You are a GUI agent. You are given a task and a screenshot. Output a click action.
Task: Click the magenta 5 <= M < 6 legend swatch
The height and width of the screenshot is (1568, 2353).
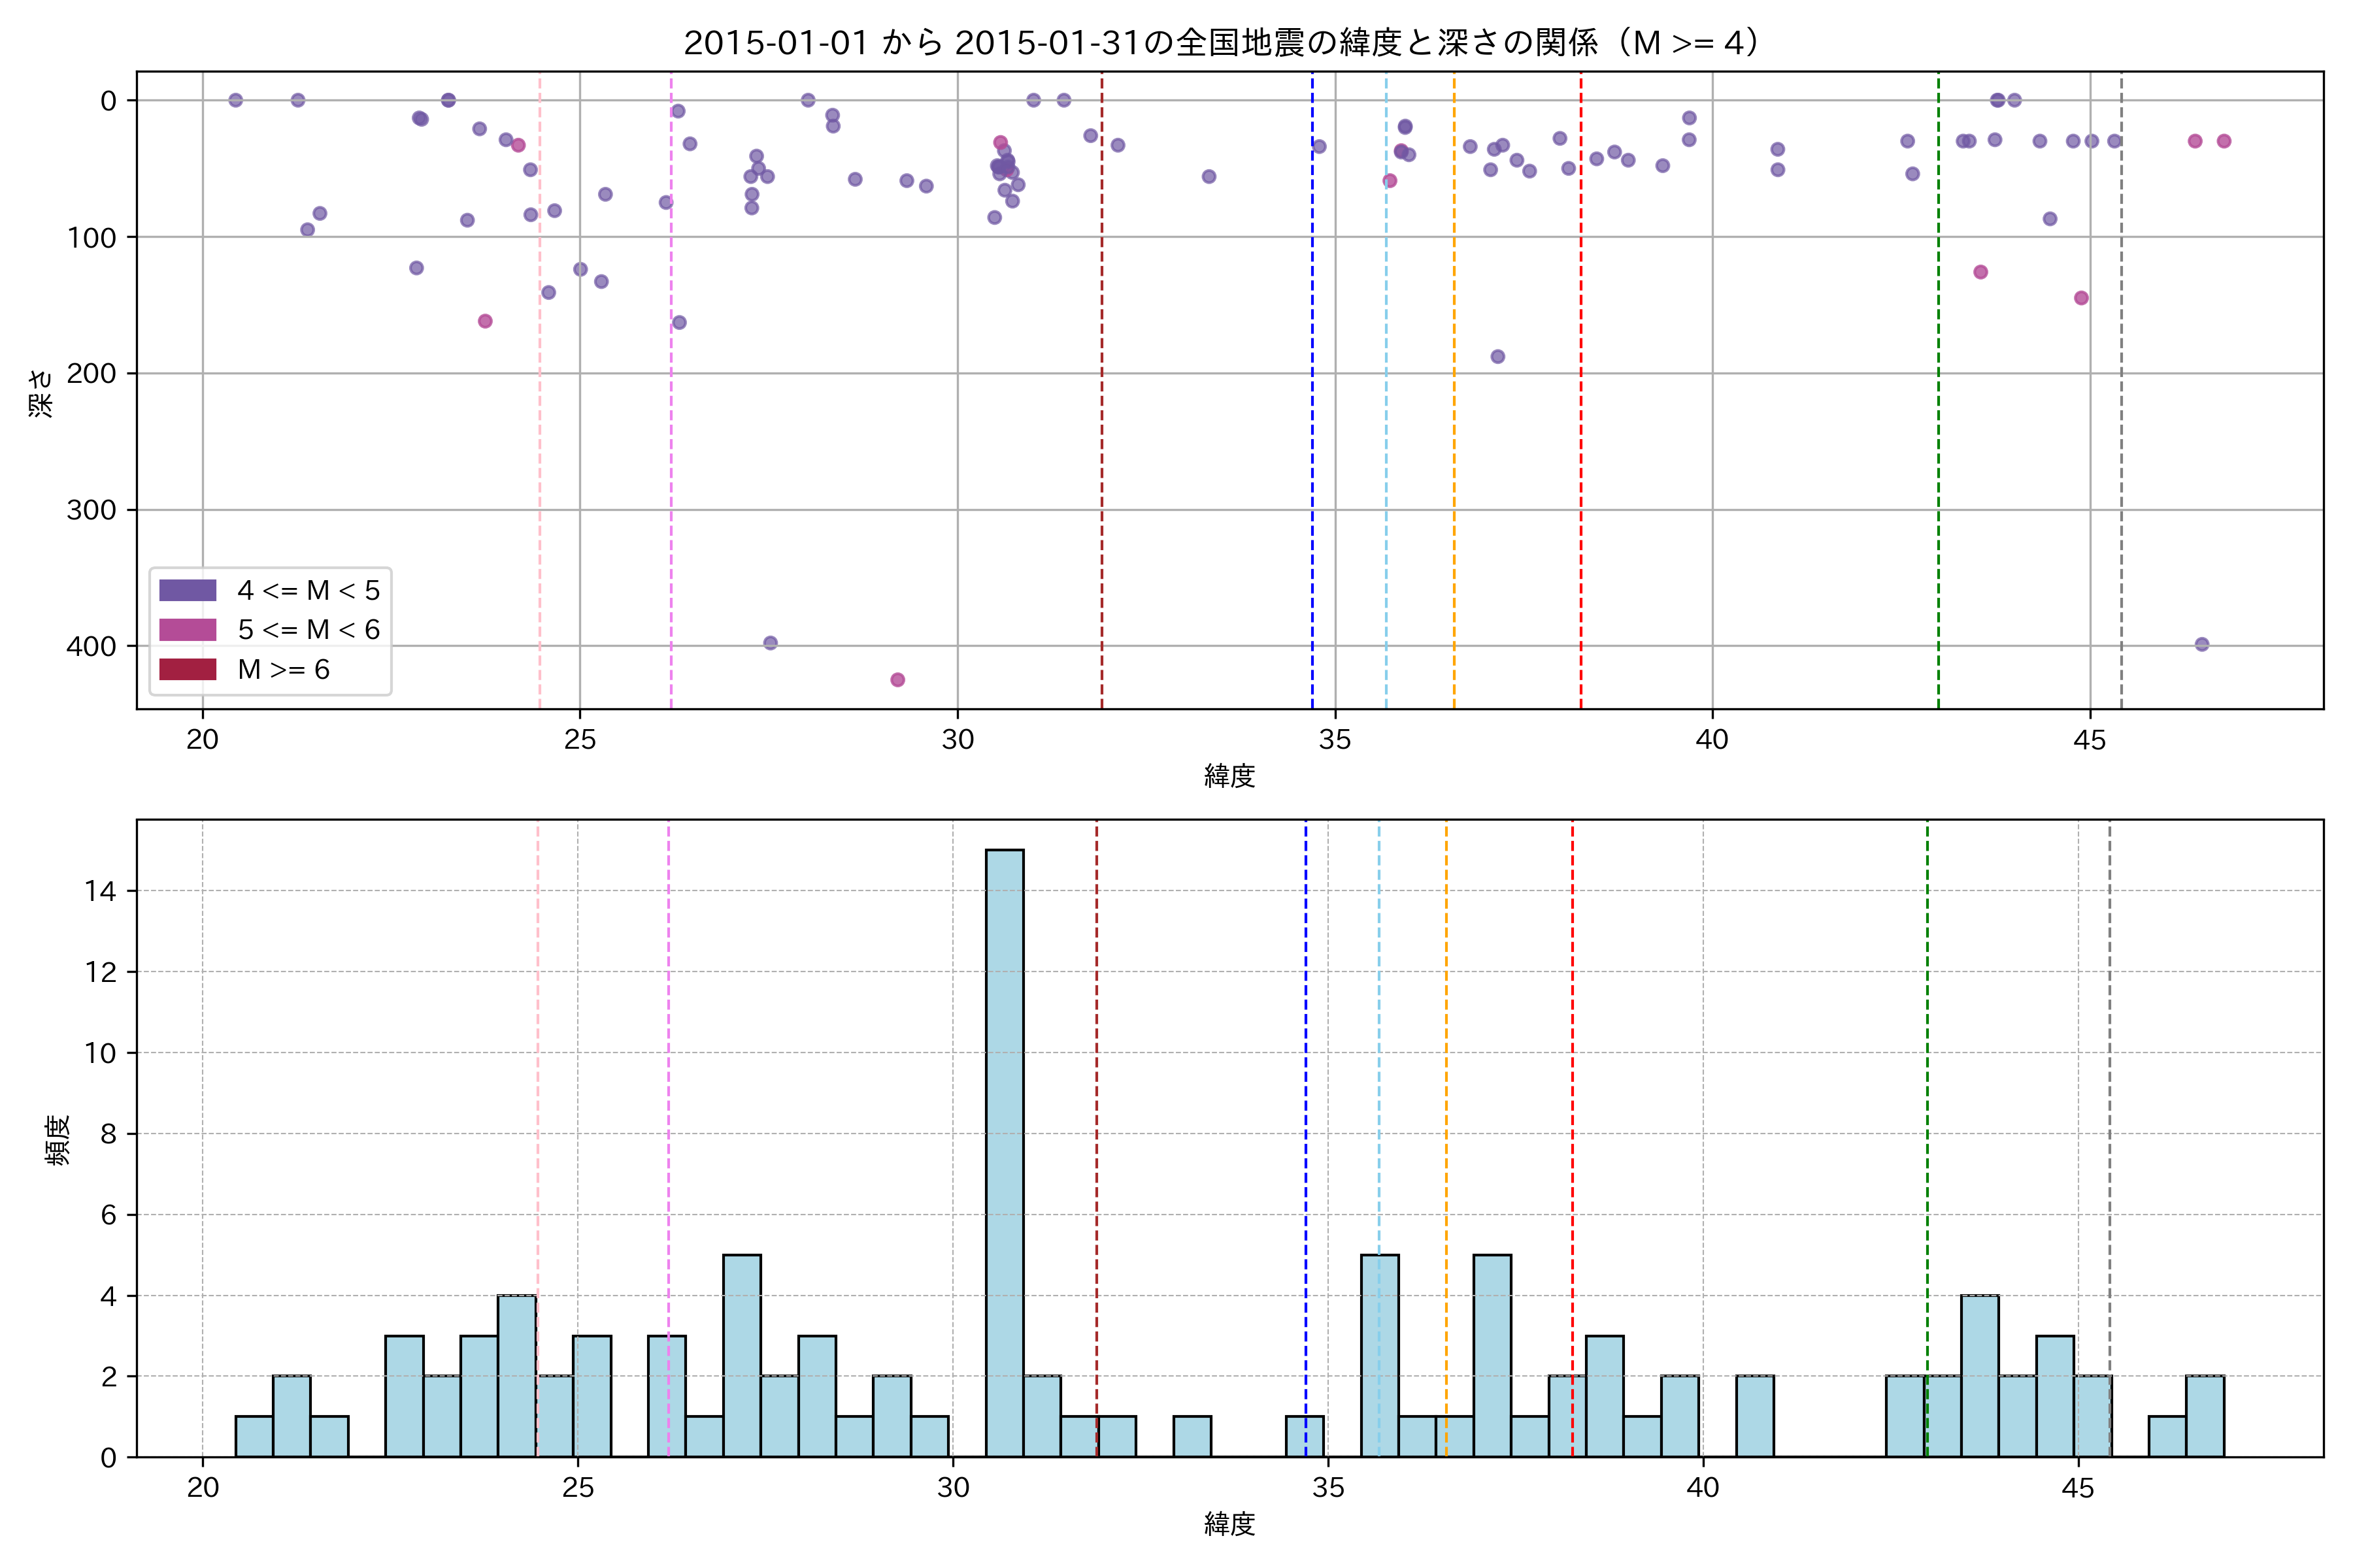[187, 630]
